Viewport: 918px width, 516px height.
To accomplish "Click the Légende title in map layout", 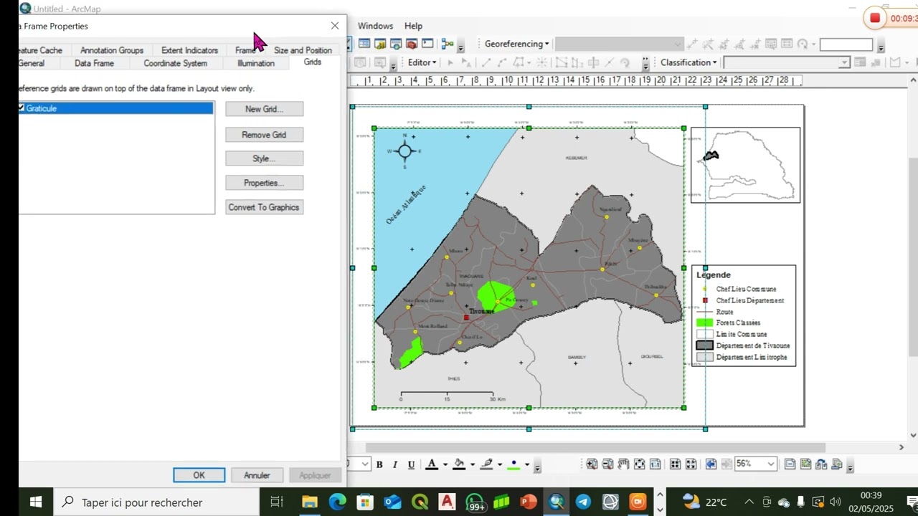I will [x=714, y=275].
